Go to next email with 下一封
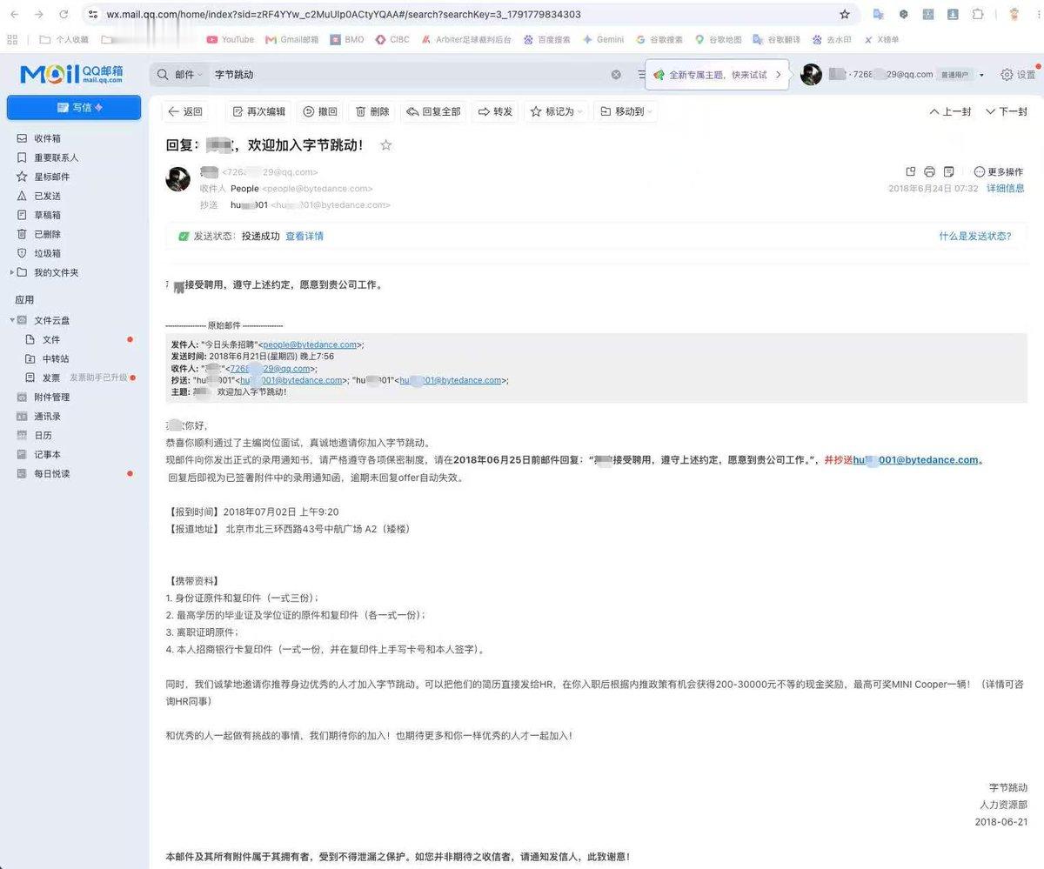1044x869 pixels. coord(1007,111)
